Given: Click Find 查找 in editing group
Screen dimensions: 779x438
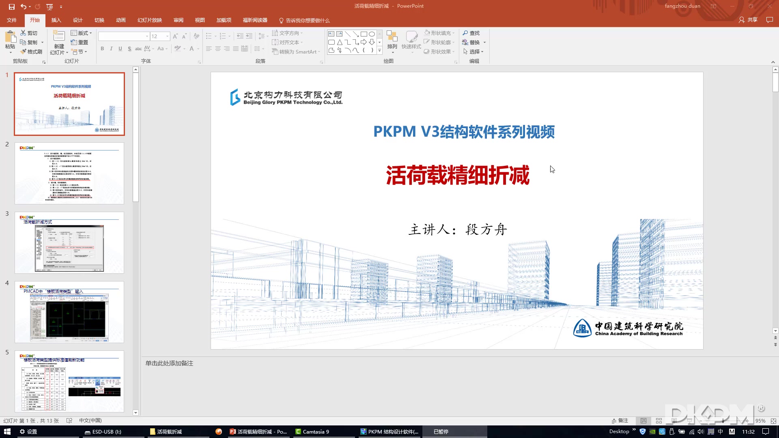Looking at the screenshot, I should pos(471,33).
